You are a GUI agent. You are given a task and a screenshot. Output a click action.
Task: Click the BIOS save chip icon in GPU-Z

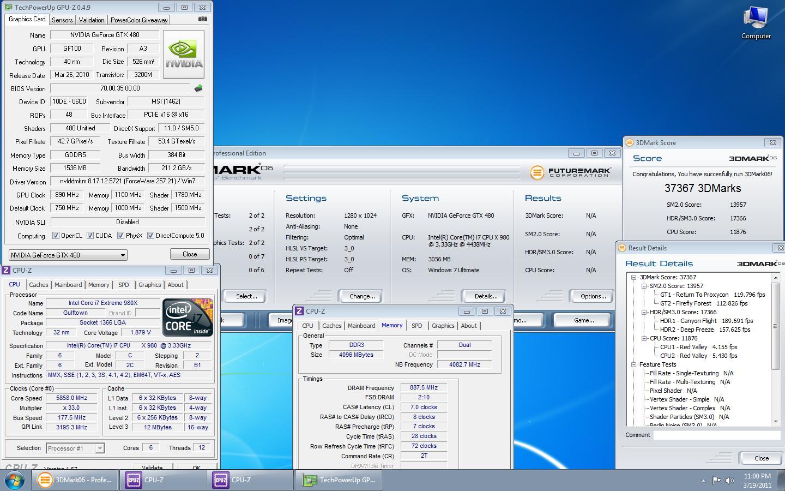(198, 88)
